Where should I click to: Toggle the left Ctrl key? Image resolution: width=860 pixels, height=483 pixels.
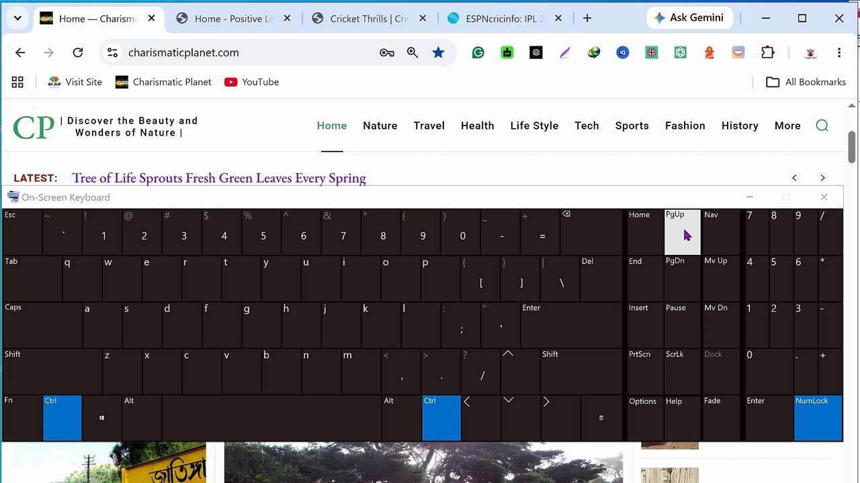click(x=62, y=418)
